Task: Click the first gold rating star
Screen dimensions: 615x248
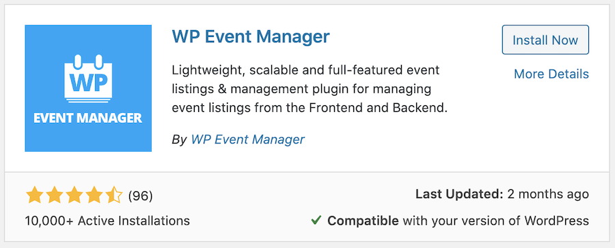Action: tap(35, 195)
